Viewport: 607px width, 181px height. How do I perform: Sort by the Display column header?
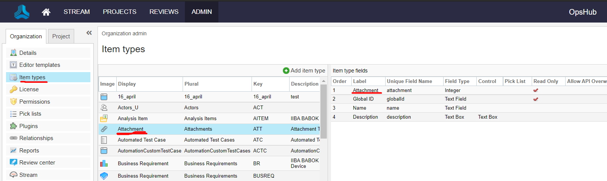[127, 84]
